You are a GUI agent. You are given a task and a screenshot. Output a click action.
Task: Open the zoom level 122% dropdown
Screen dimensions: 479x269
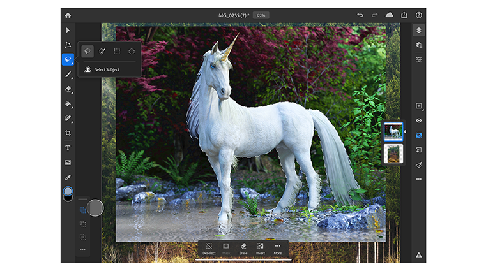(260, 15)
